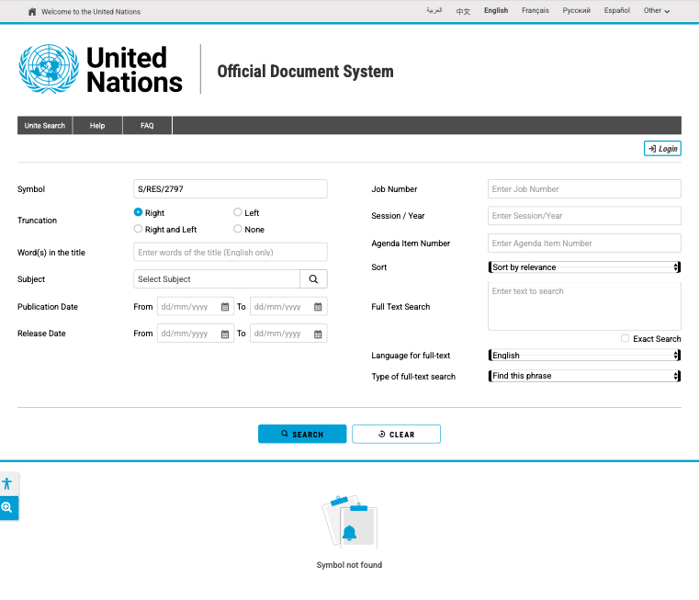Click the Words in the title field
This screenshot has width=699, height=600.
(x=231, y=252)
